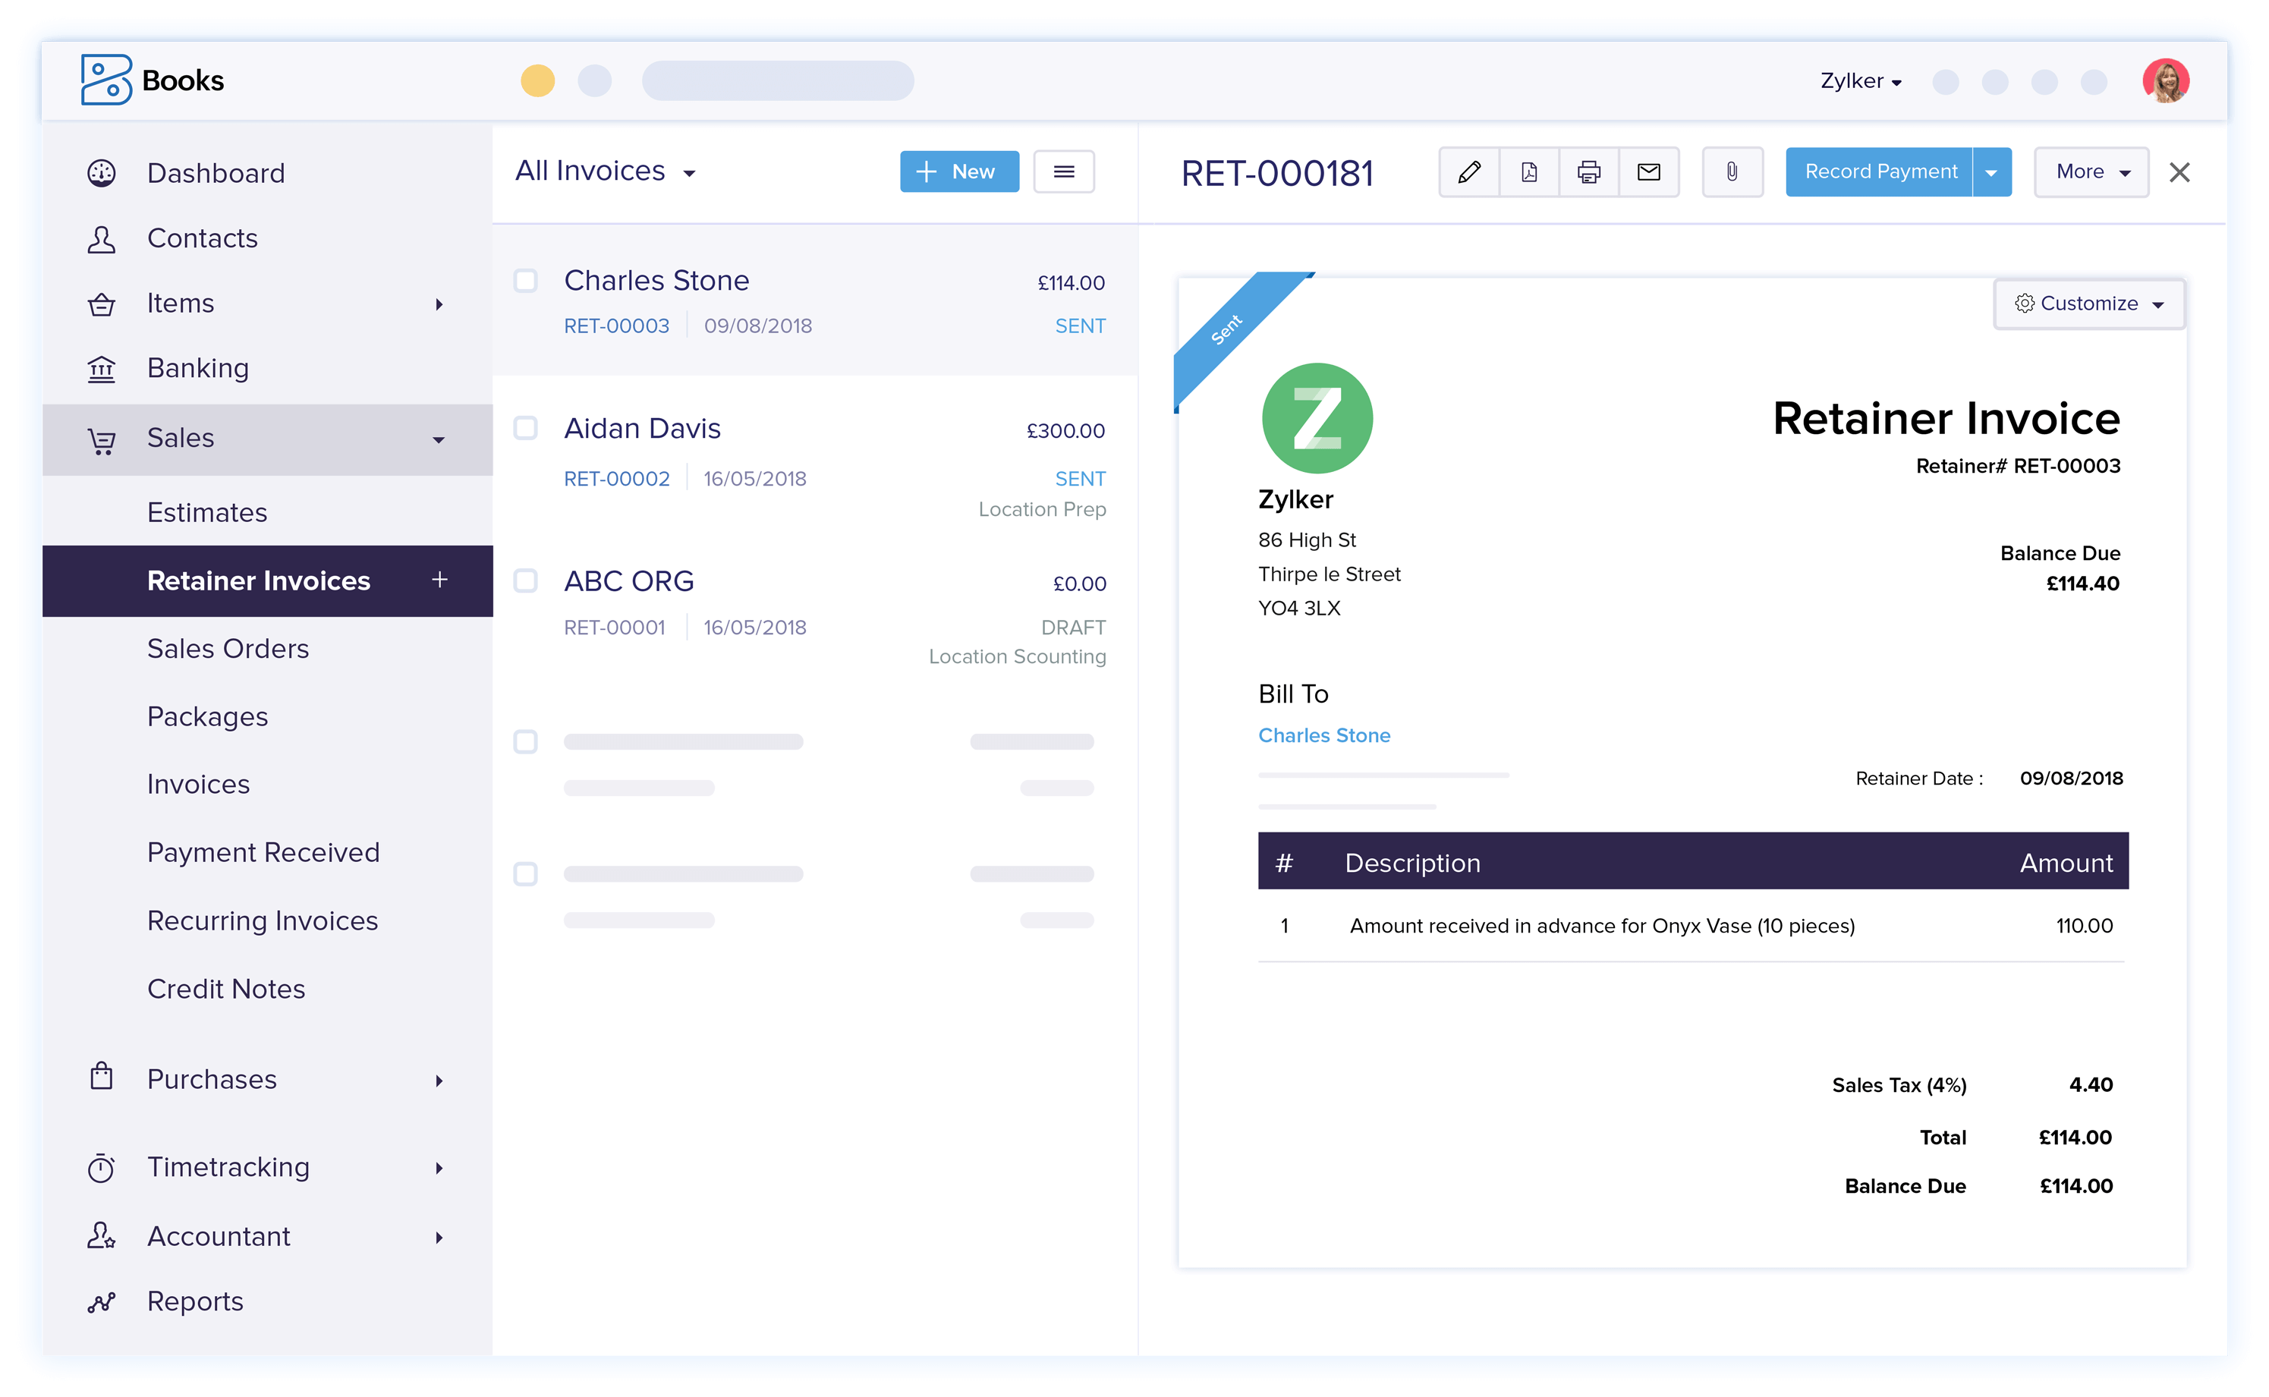Open the hamburger list-options menu
The height and width of the screenshot is (1397, 2269).
[1063, 171]
